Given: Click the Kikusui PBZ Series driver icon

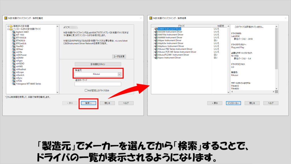Looking at the screenshot, I should (x=156, y=49).
